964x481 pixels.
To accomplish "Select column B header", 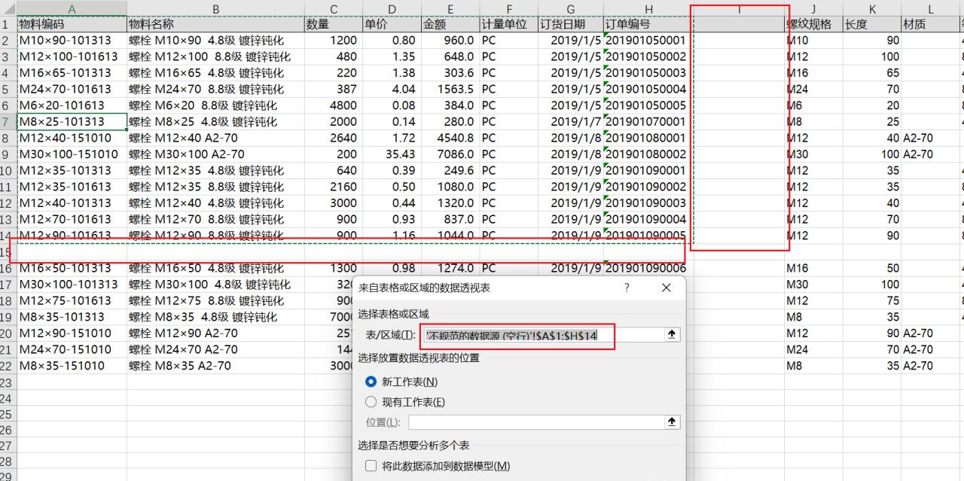I will [x=215, y=8].
